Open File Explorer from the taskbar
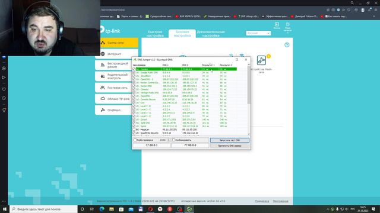The width and height of the screenshot is (380, 213). 112,209
